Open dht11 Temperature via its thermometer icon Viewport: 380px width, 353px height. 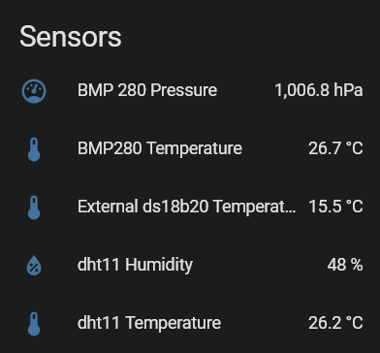tap(34, 324)
